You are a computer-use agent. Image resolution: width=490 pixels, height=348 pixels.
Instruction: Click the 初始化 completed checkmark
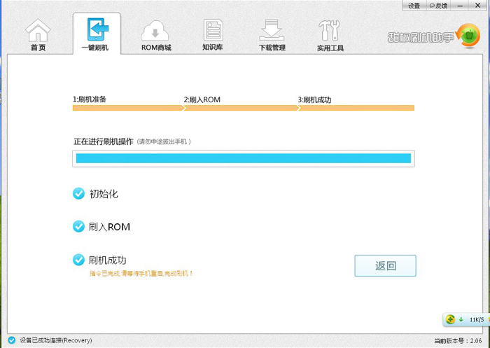pos(78,193)
